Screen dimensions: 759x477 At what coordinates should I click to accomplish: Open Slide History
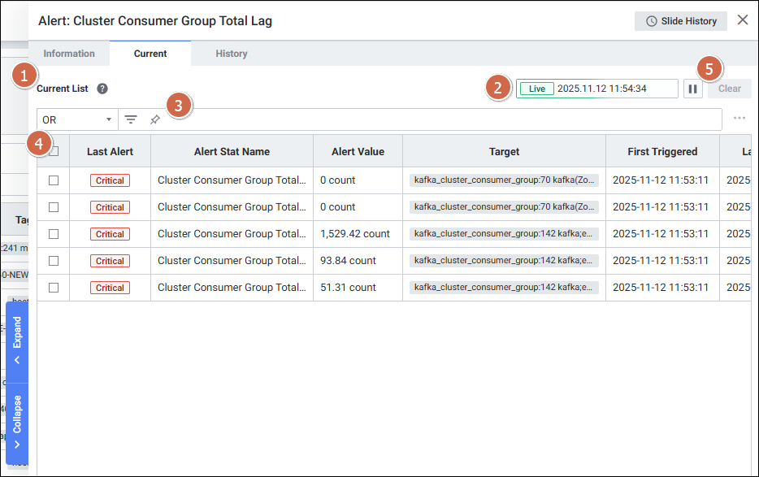[x=680, y=21]
